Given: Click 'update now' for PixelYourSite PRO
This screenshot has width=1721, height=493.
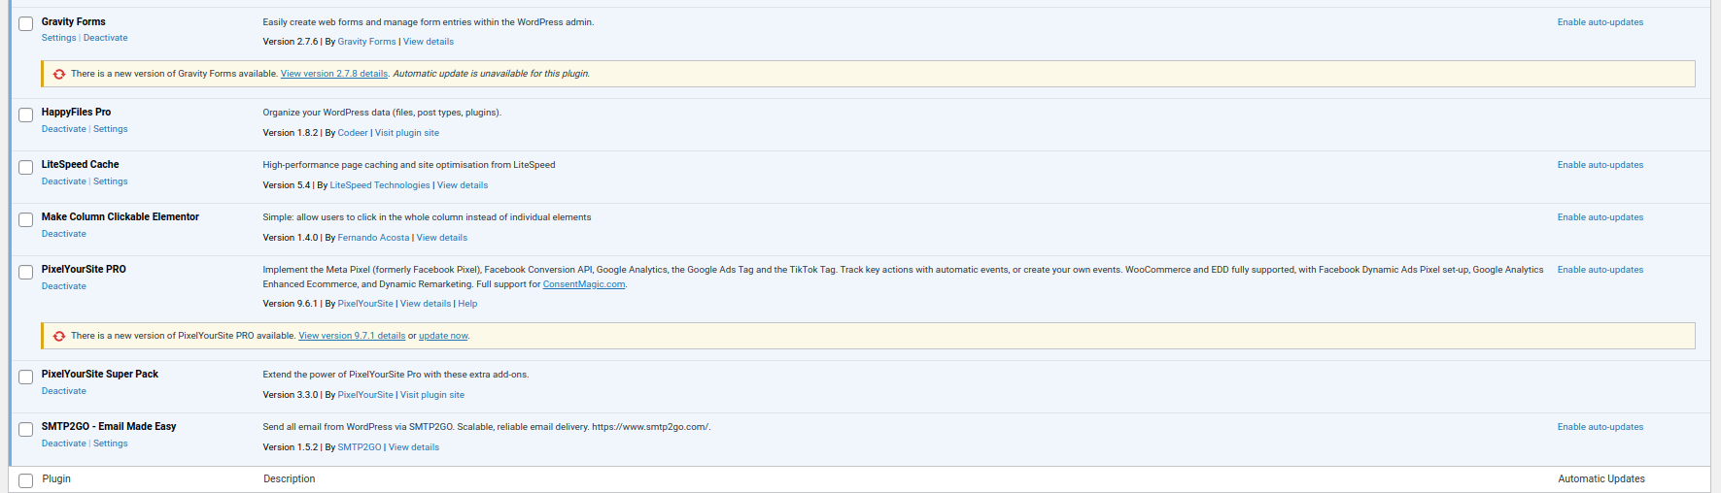Looking at the screenshot, I should coord(443,336).
